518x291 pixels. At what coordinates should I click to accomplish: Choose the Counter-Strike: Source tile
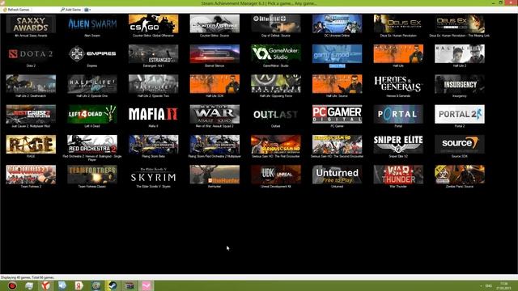[214, 23]
